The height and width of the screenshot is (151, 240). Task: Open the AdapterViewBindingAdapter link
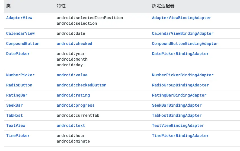click(181, 18)
